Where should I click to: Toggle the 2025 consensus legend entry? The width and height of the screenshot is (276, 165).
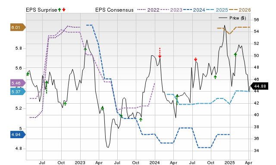coord(217,10)
